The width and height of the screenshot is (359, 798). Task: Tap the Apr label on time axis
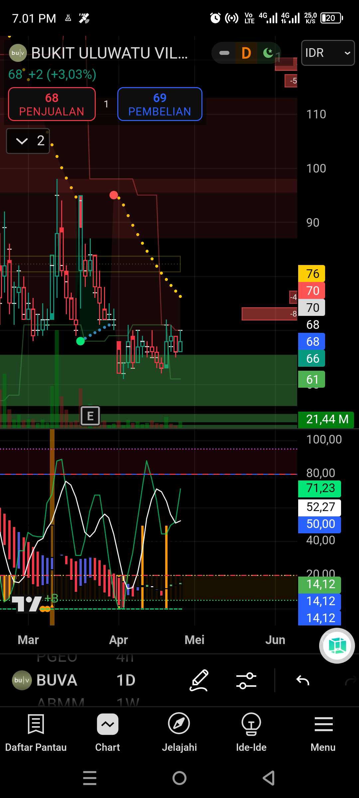(118, 640)
